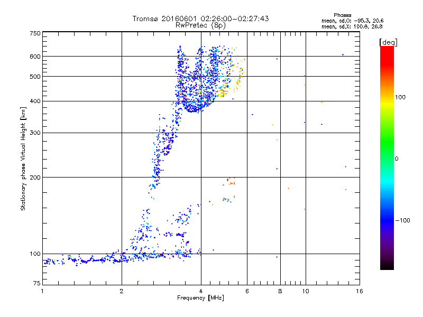Viewport: 423px width, 317px height.
Task: Click the plot title 'Tromsø 20160601 02:26:00-02:27:43'
Action: coord(200,18)
